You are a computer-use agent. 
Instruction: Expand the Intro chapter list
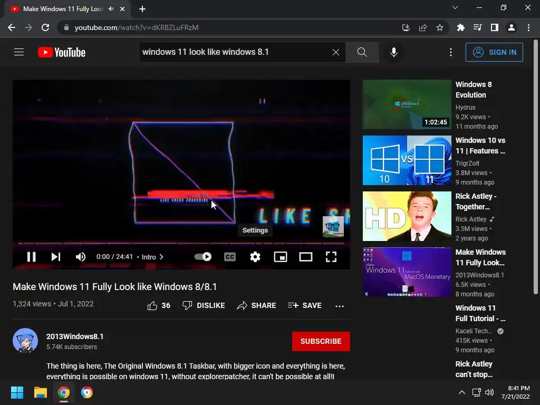152,257
